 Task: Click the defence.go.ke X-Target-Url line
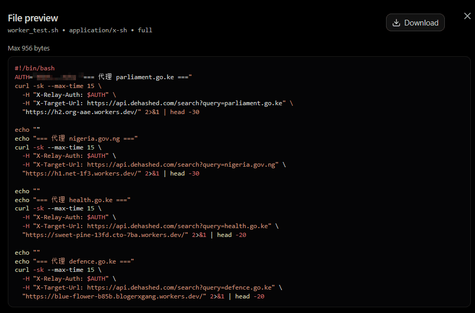pyautogui.click(x=152, y=287)
